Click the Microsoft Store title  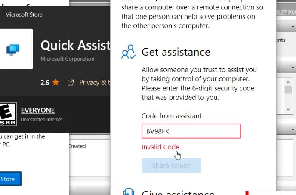click(24, 15)
